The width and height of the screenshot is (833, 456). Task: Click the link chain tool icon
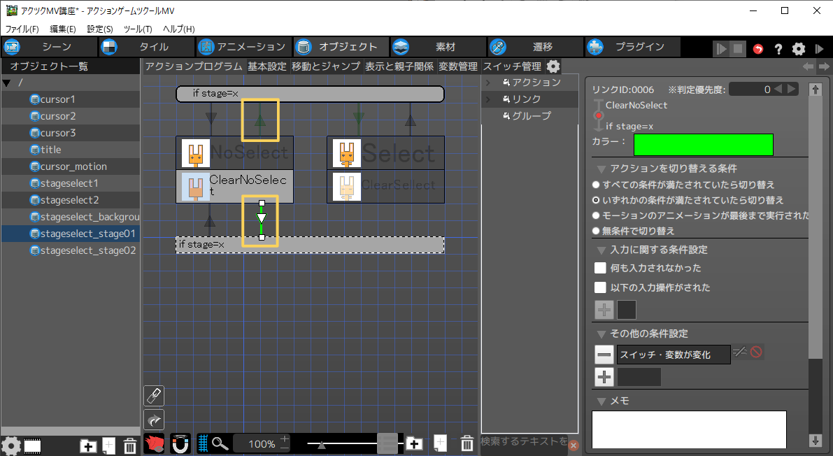(154, 396)
